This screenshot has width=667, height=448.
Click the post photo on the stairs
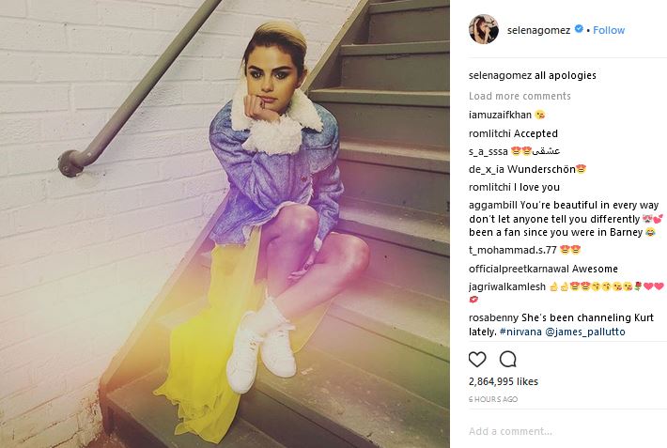coord(225,224)
